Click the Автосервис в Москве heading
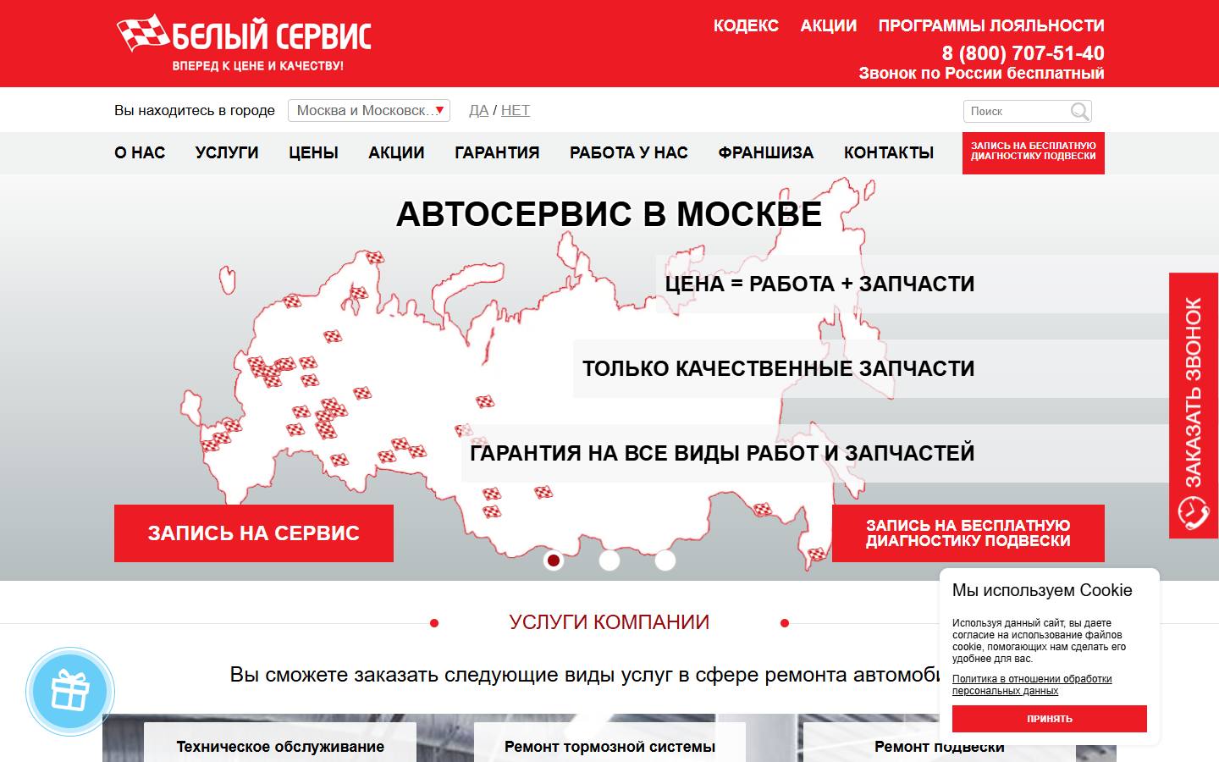1219x762 pixels. 609,214
